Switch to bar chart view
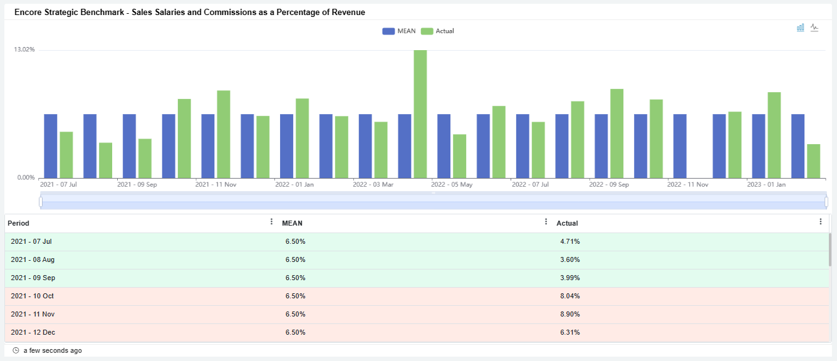This screenshot has width=837, height=361. [800, 28]
